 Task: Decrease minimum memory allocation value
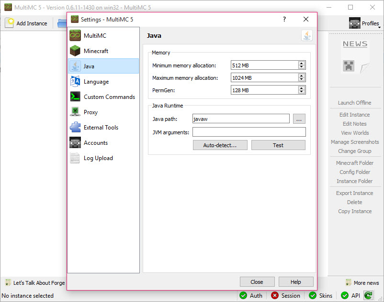coord(302,67)
